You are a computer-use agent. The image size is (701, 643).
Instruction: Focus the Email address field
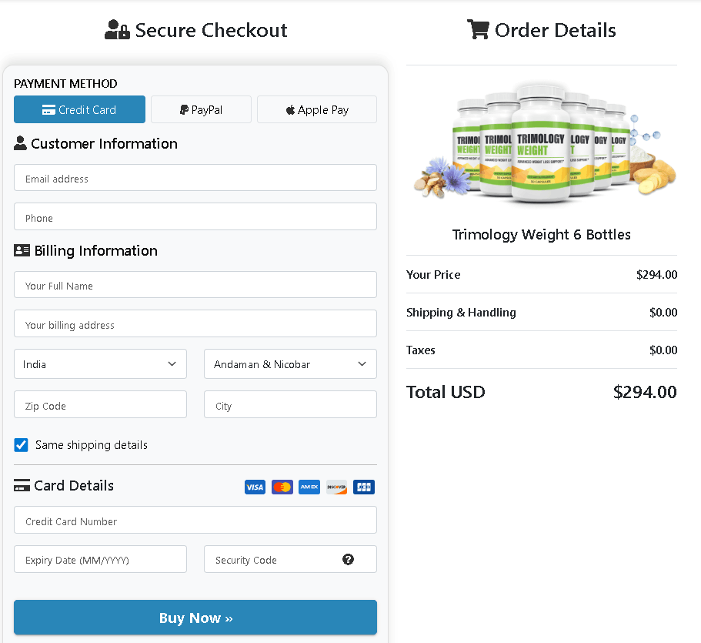pos(195,178)
